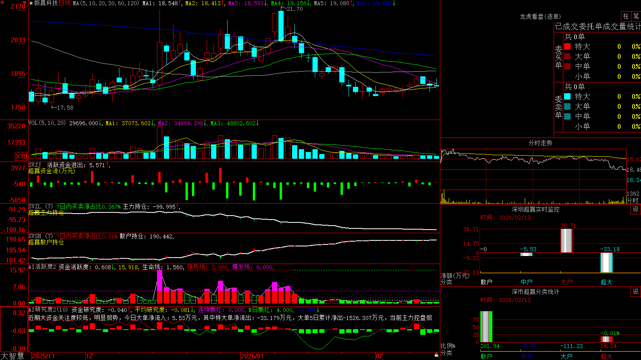Click the red arrow beside 2170
Image resolution: width=641 pixels, height=360 pixels.
click(x=25, y=2)
